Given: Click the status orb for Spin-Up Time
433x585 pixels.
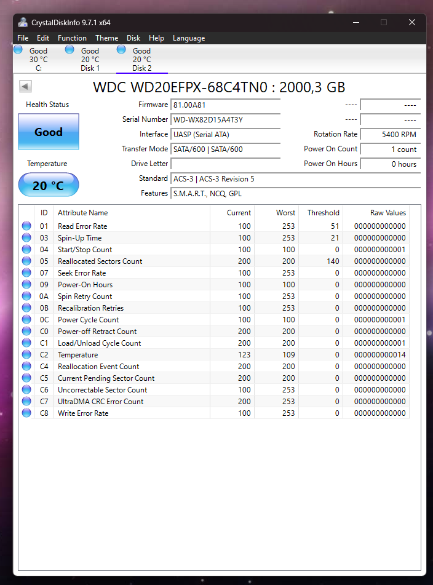Looking at the screenshot, I should (26, 237).
